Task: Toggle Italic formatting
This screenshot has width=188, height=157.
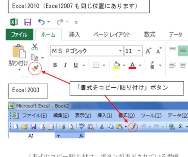Action: [65, 65]
